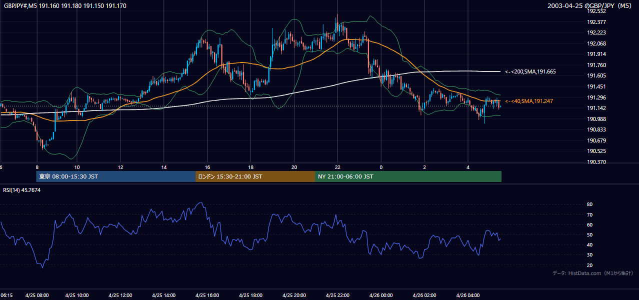Screen dimensions: 639x300
Task: Click price axis value 192.068
Action: [596, 43]
